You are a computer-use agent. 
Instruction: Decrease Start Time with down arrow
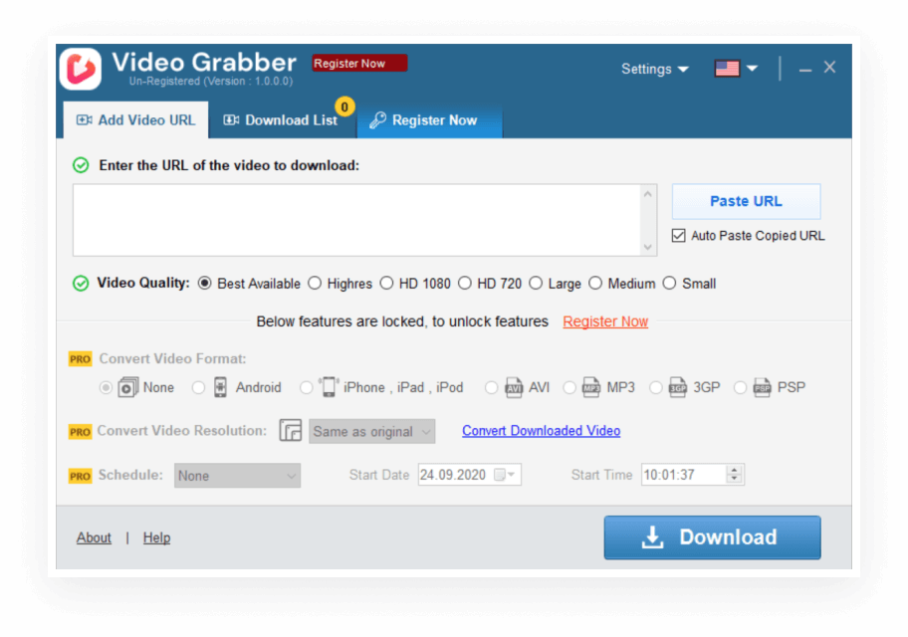tap(735, 480)
